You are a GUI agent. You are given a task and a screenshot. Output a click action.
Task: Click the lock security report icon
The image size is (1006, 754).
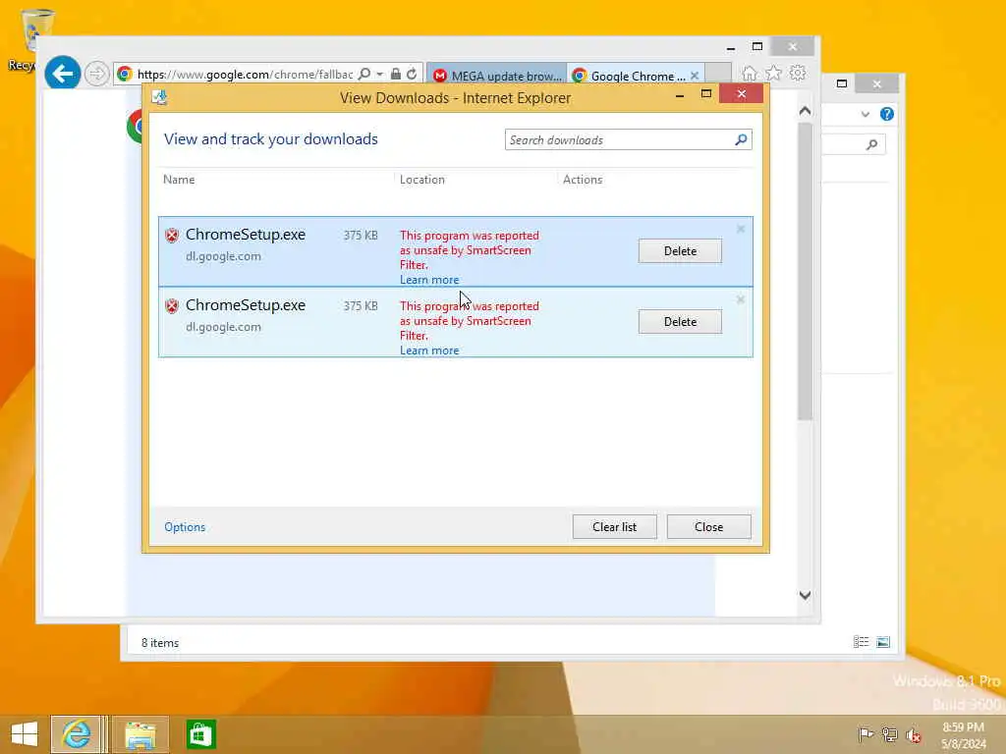point(396,74)
